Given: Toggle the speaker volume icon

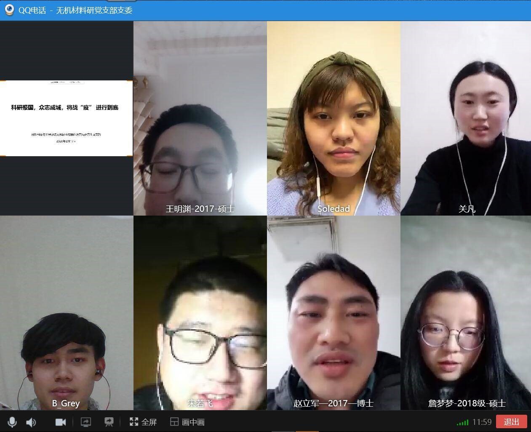Looking at the screenshot, I should click(x=31, y=422).
